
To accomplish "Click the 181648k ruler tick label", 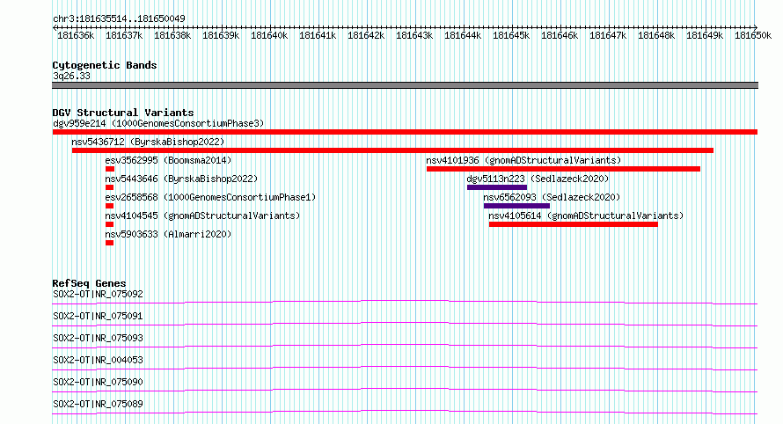I will pos(657,35).
